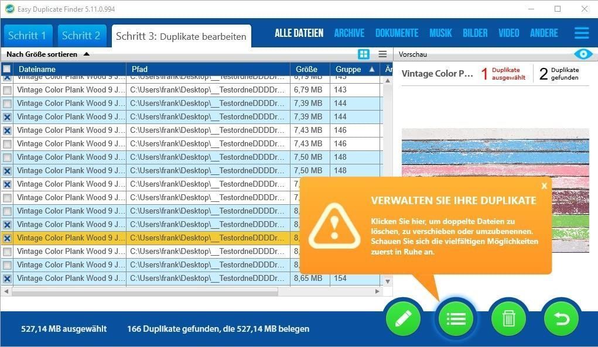Screen dimensions: 598x347
Task: Go to the Schritt 1 tab
Action: pos(28,36)
